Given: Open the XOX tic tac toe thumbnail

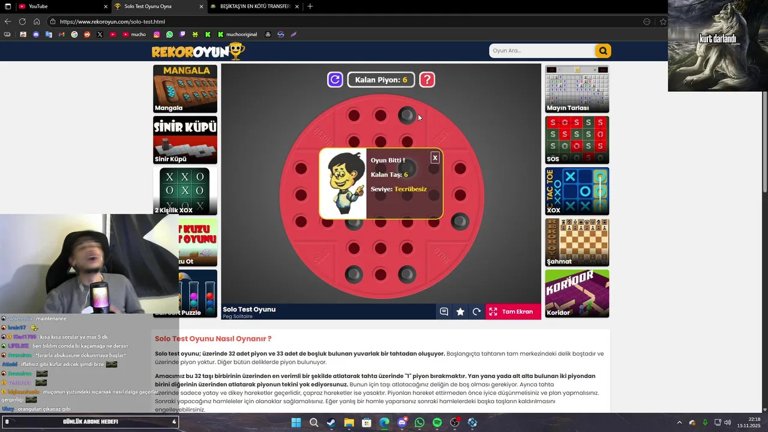Looking at the screenshot, I should click(x=577, y=191).
